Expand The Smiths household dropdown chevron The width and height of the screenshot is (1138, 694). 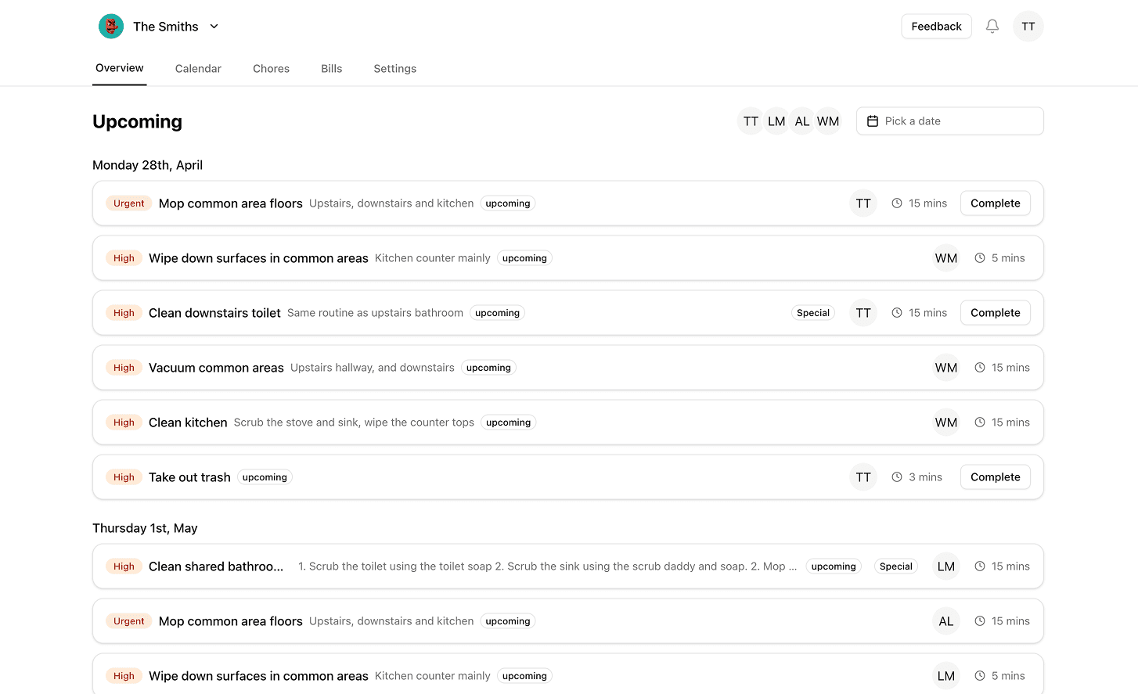click(214, 27)
